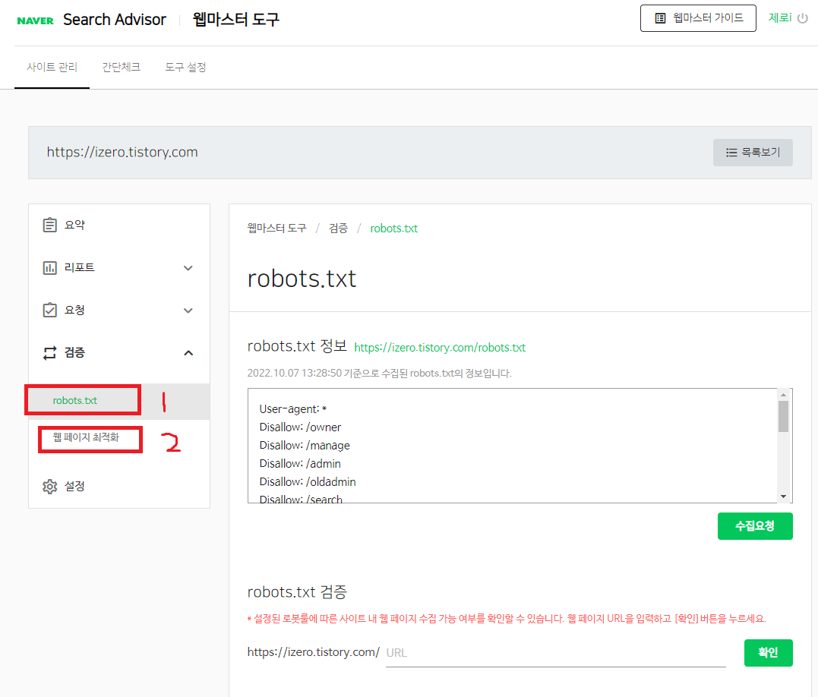Click the robots.txt box scrollbar thumb
The width and height of the screenshot is (818, 697).
pyautogui.click(x=783, y=417)
